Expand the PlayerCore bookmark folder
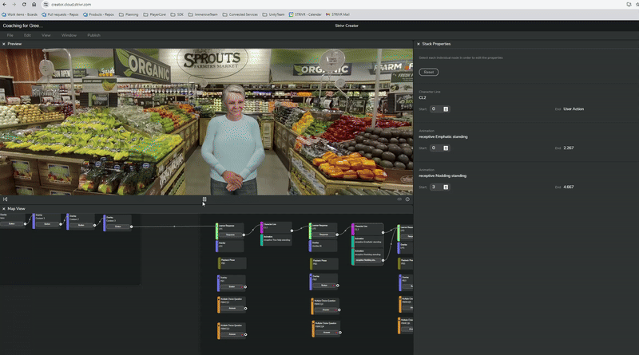The height and width of the screenshot is (355, 639). click(x=154, y=14)
